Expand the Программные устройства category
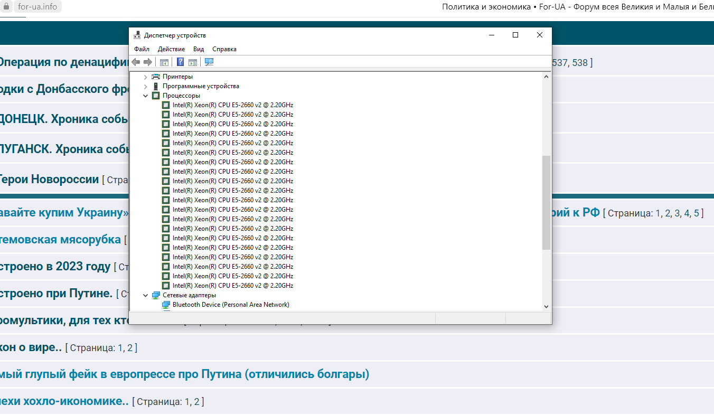The image size is (714, 415). pyautogui.click(x=146, y=86)
